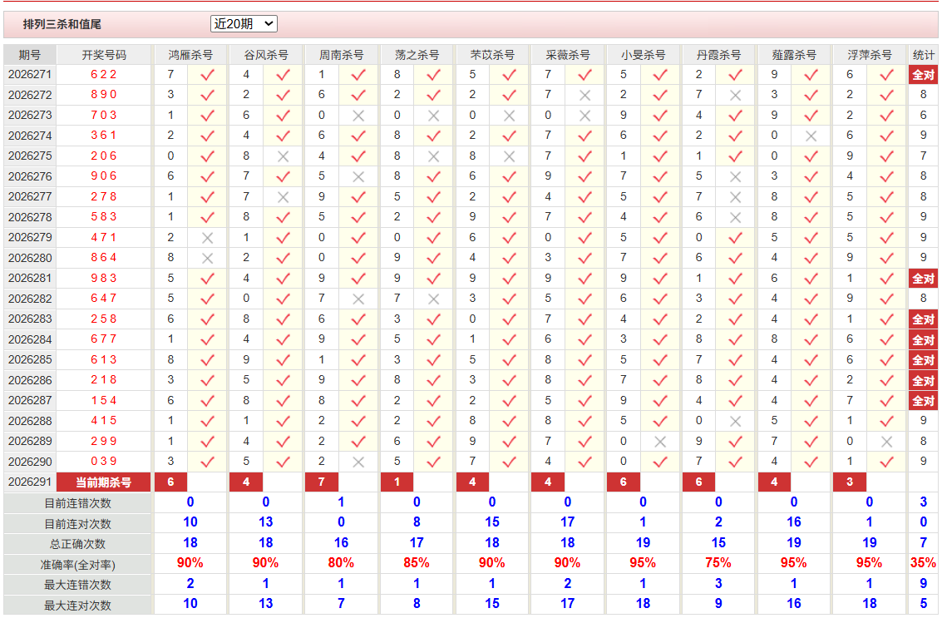Select the 芣苡杀号 column header

492,55
